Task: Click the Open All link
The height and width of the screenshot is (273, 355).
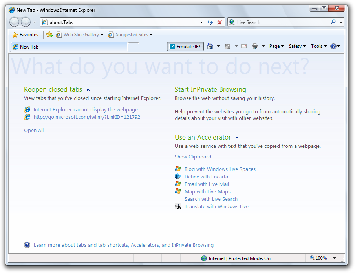Action: click(34, 131)
